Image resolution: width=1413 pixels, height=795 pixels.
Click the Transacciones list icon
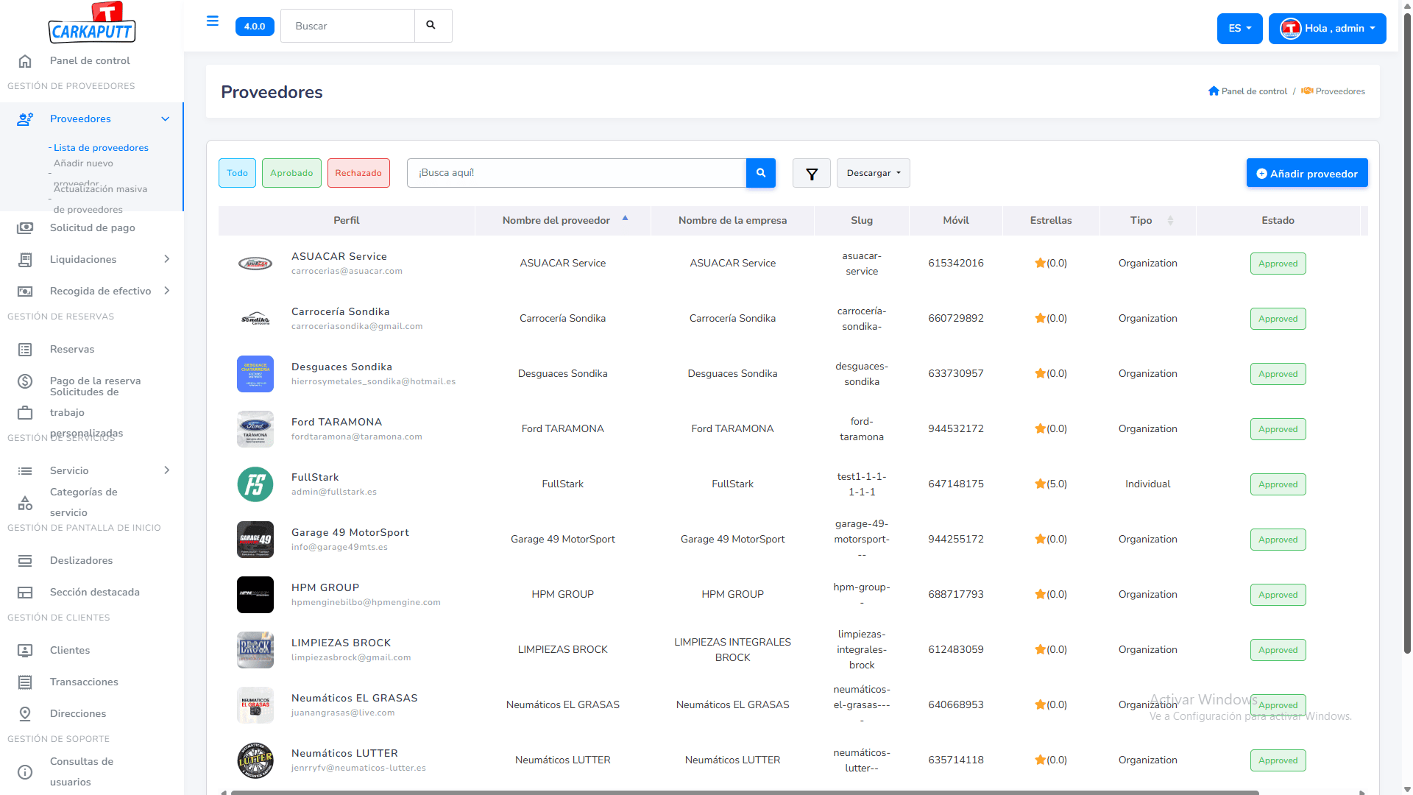[x=25, y=682]
